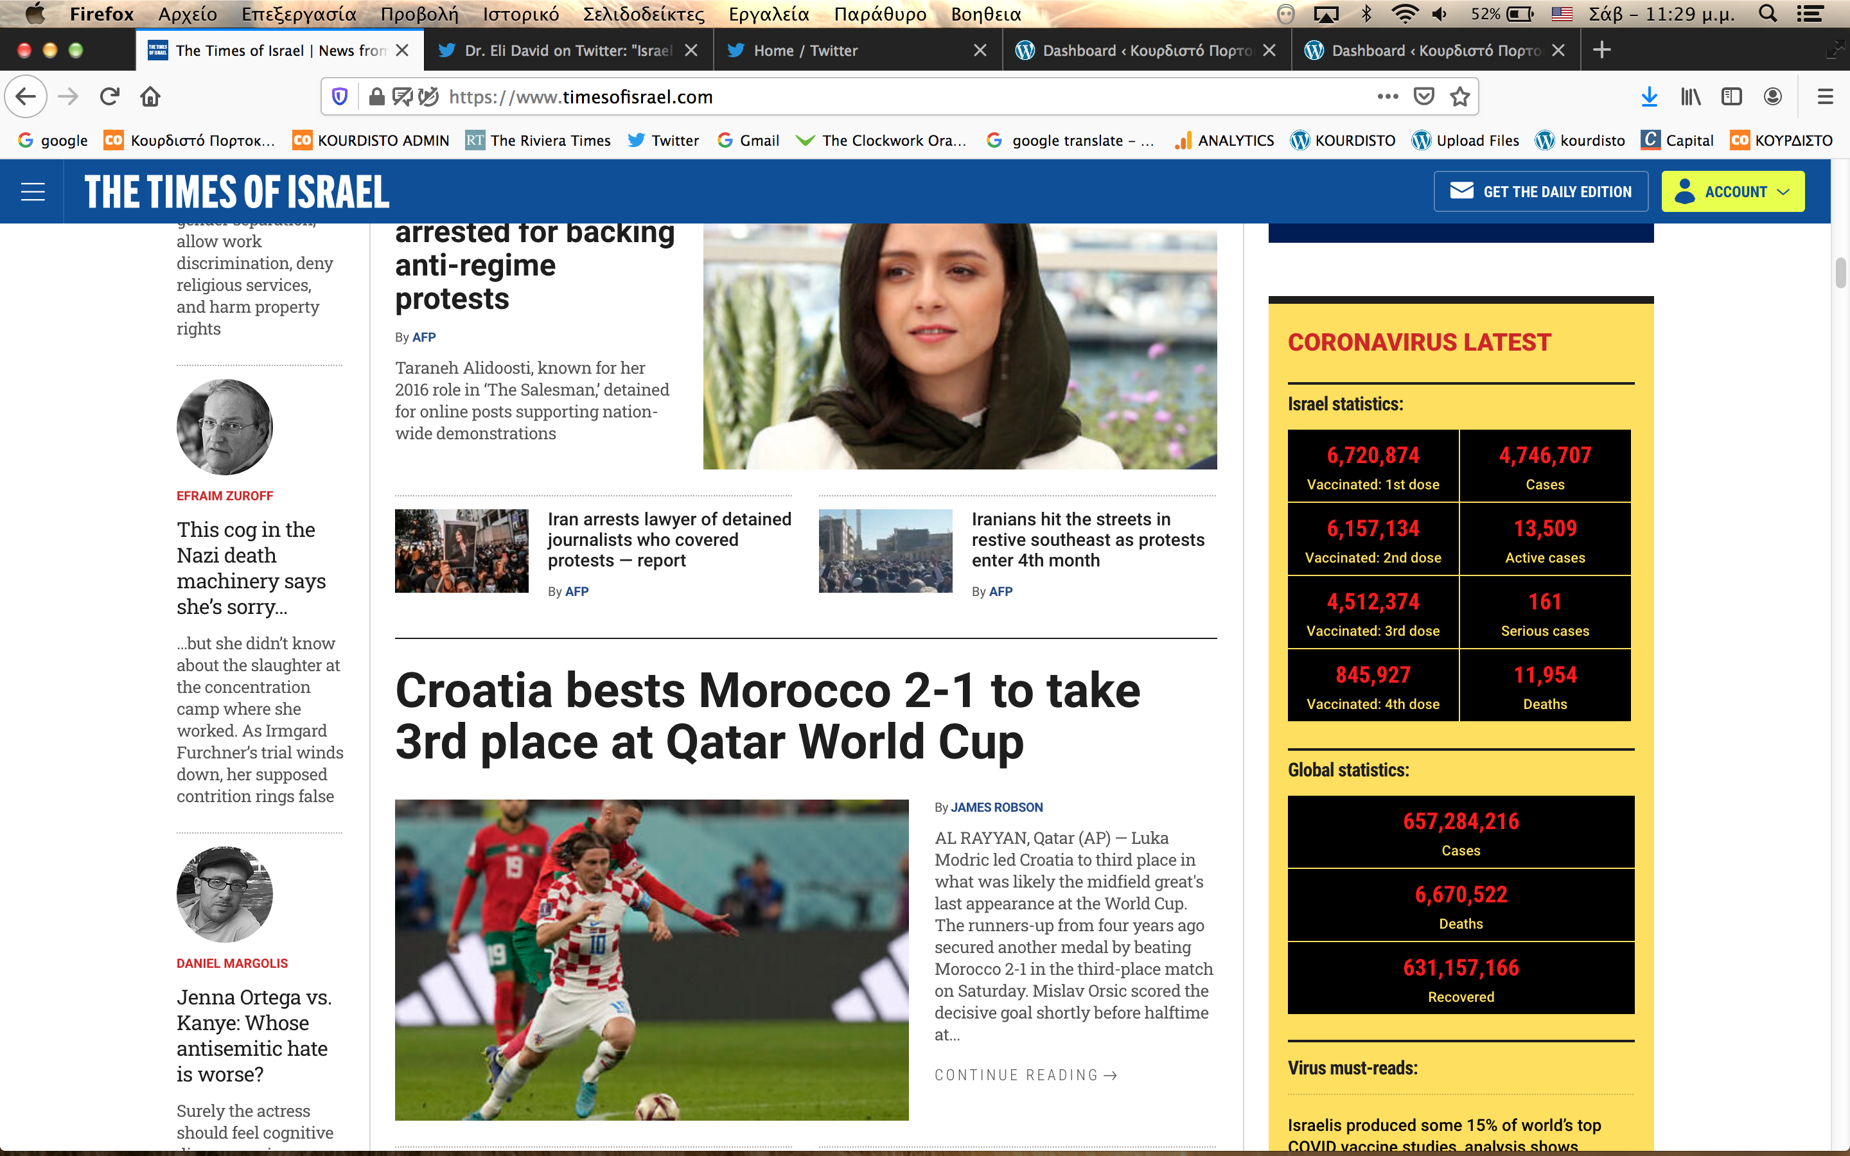Open the Apple menu

[35, 13]
